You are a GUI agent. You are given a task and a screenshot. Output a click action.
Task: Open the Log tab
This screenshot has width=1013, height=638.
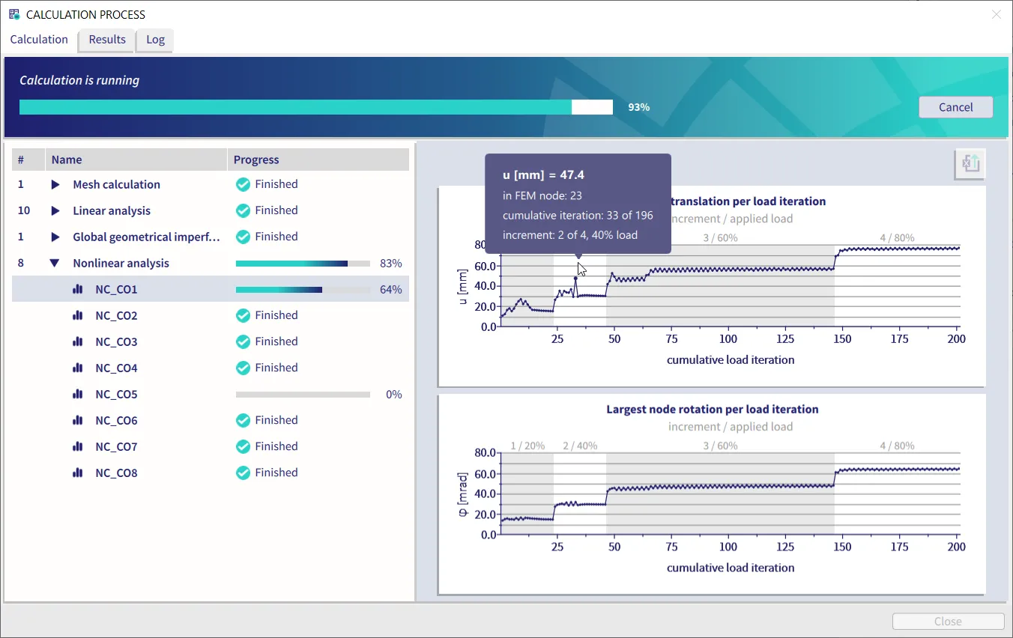click(155, 40)
